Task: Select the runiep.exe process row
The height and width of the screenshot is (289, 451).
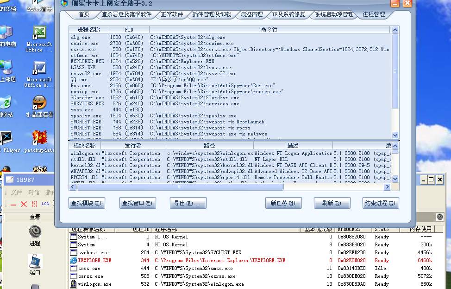Action: point(230,91)
